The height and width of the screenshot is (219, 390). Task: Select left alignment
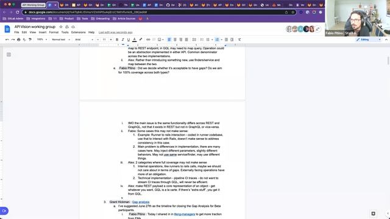click(x=169, y=40)
